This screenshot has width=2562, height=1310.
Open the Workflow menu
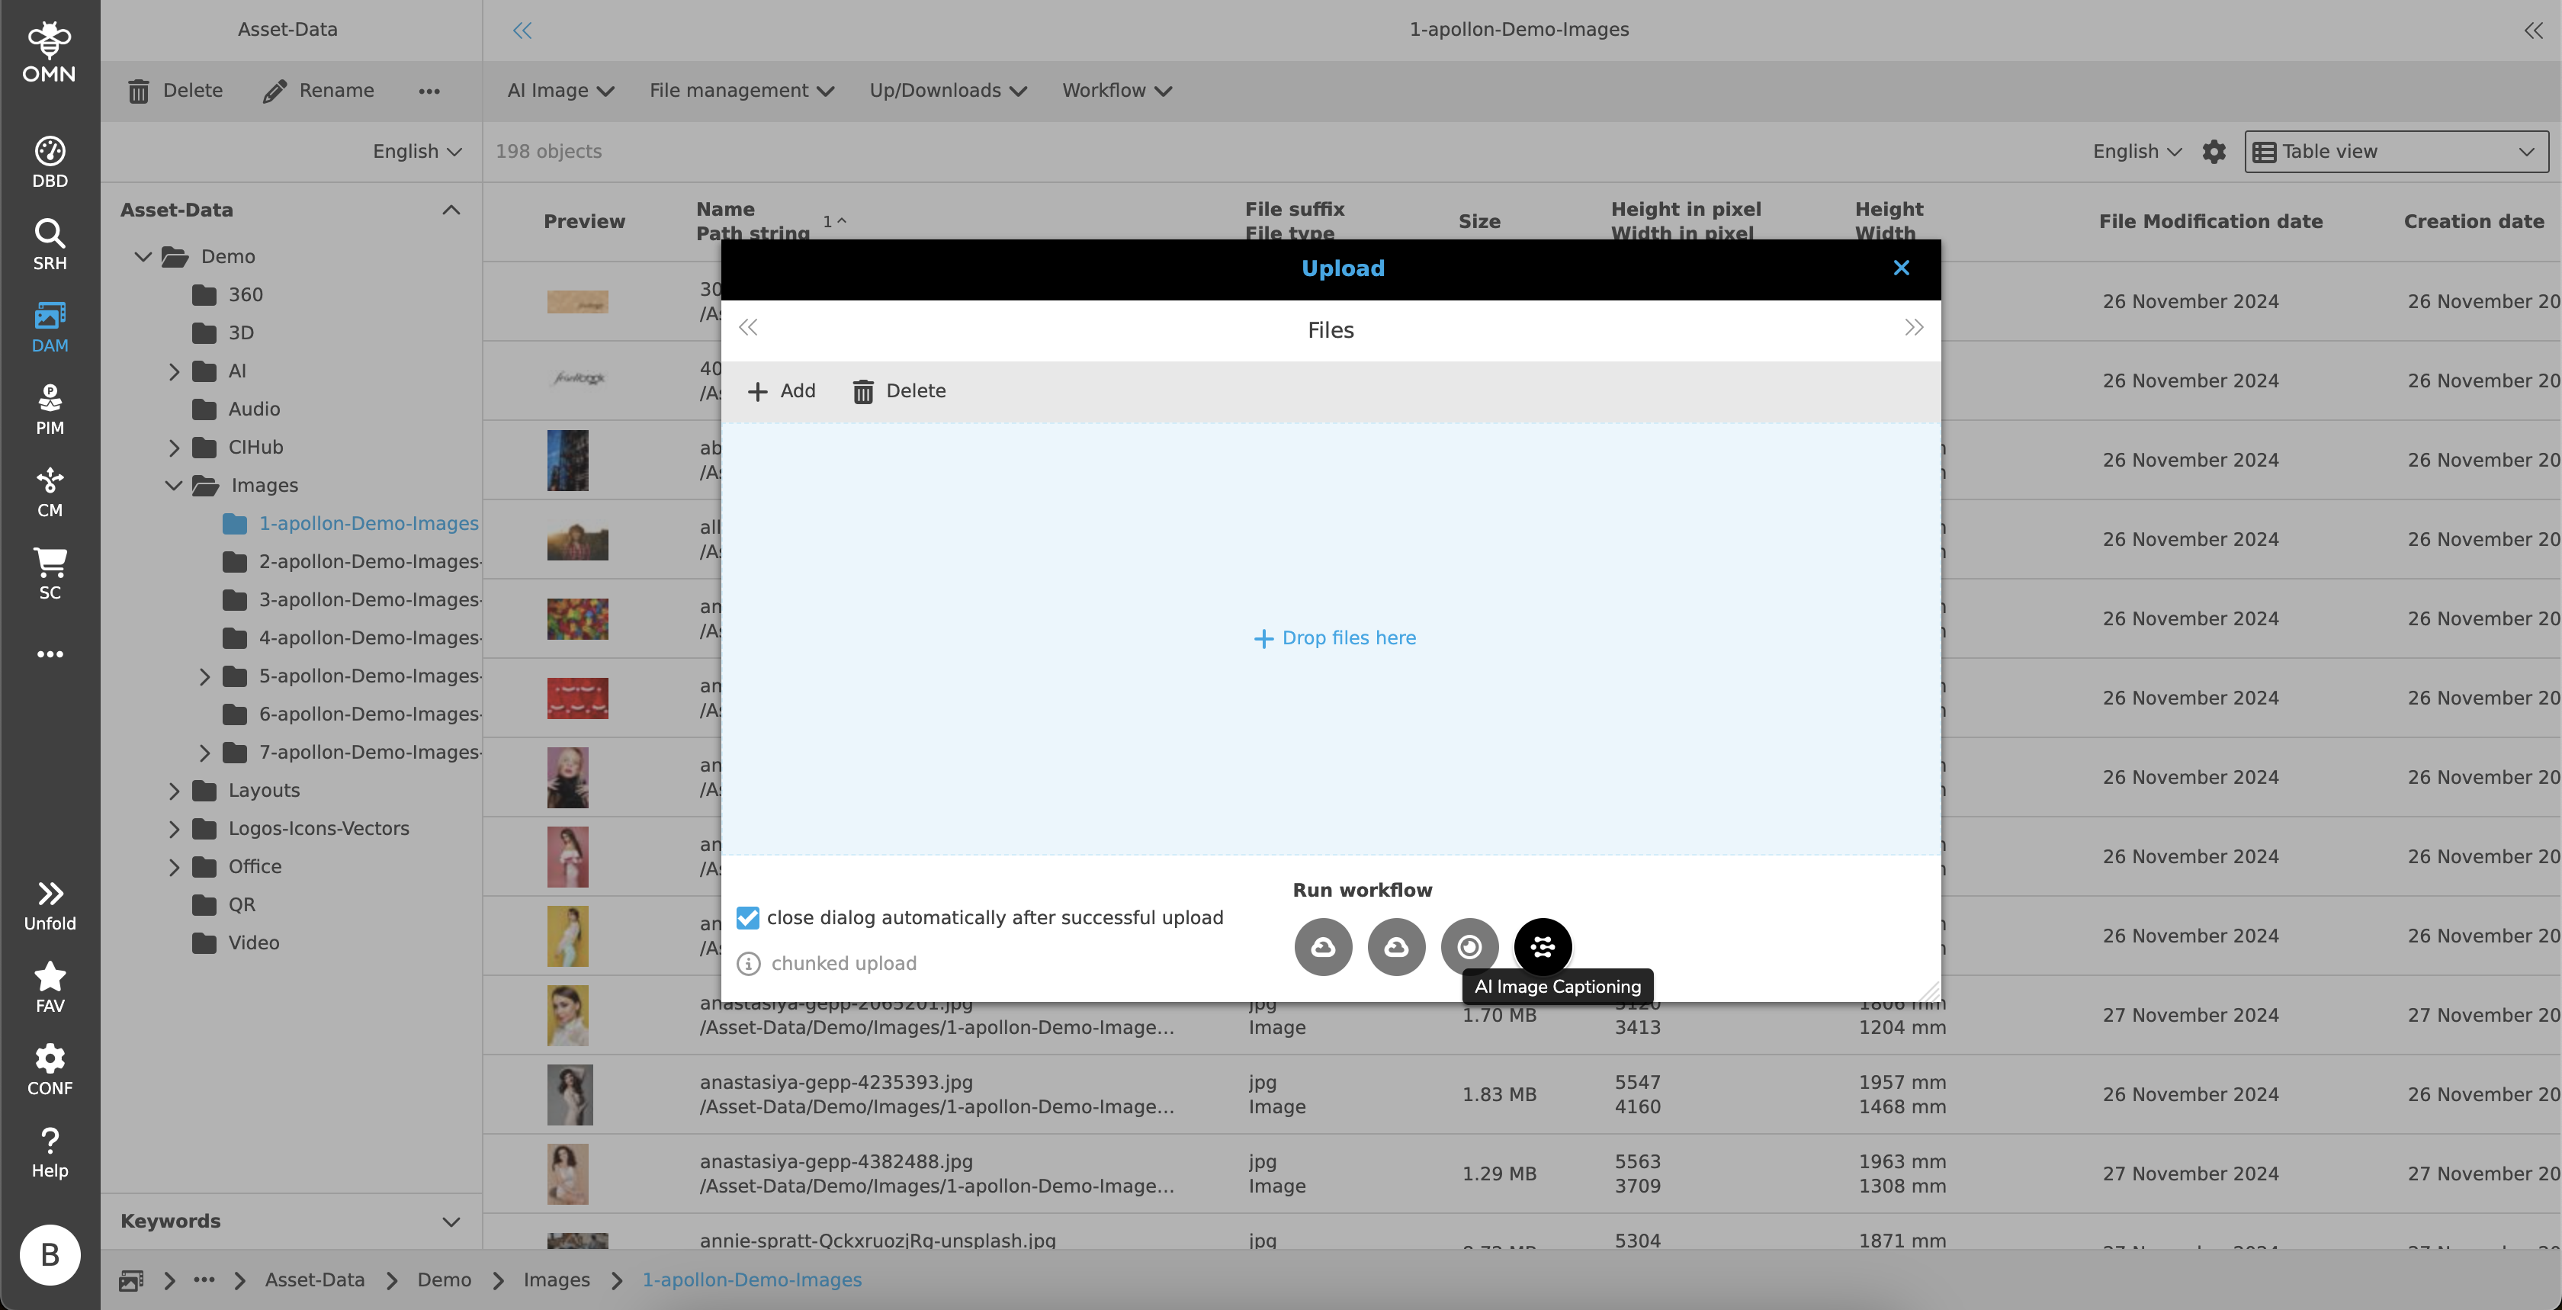tap(1116, 91)
